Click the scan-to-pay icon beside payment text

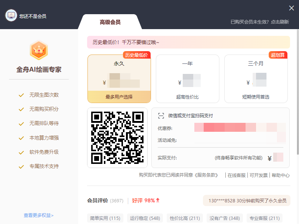pyautogui.click(x=161, y=116)
